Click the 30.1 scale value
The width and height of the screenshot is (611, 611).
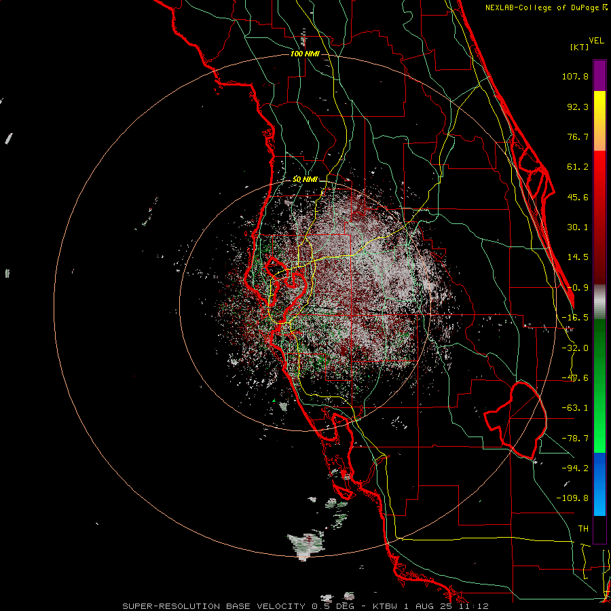(x=578, y=227)
